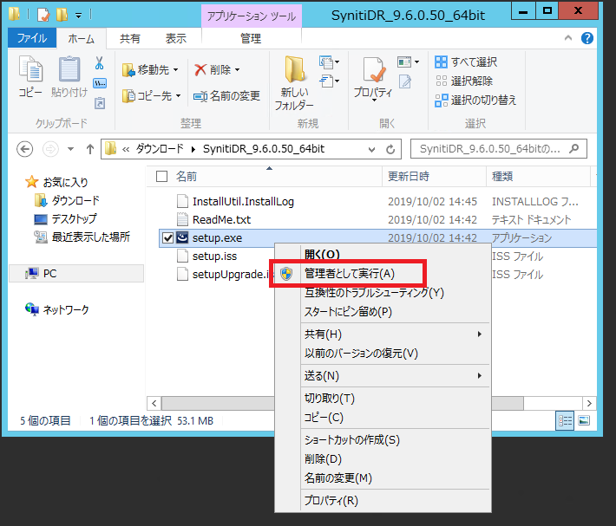Open the ファイル tab
This screenshot has width=616, height=526.
32,38
